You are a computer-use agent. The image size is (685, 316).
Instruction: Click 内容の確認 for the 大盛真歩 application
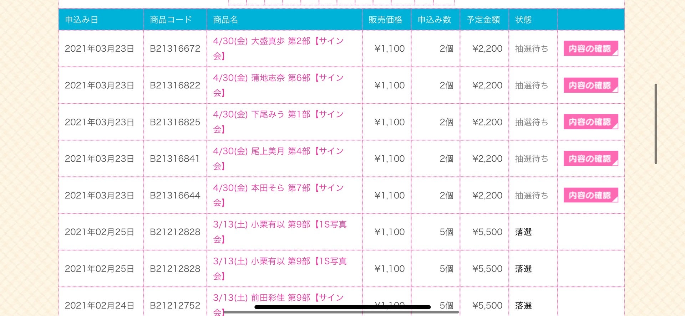[x=590, y=48]
